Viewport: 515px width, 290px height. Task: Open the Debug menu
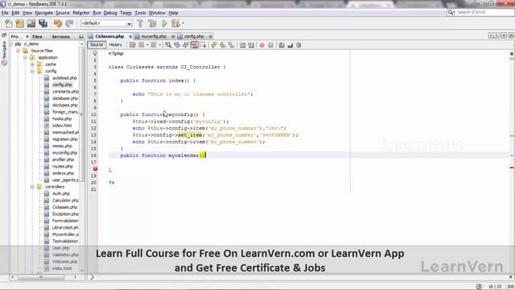click(x=110, y=13)
